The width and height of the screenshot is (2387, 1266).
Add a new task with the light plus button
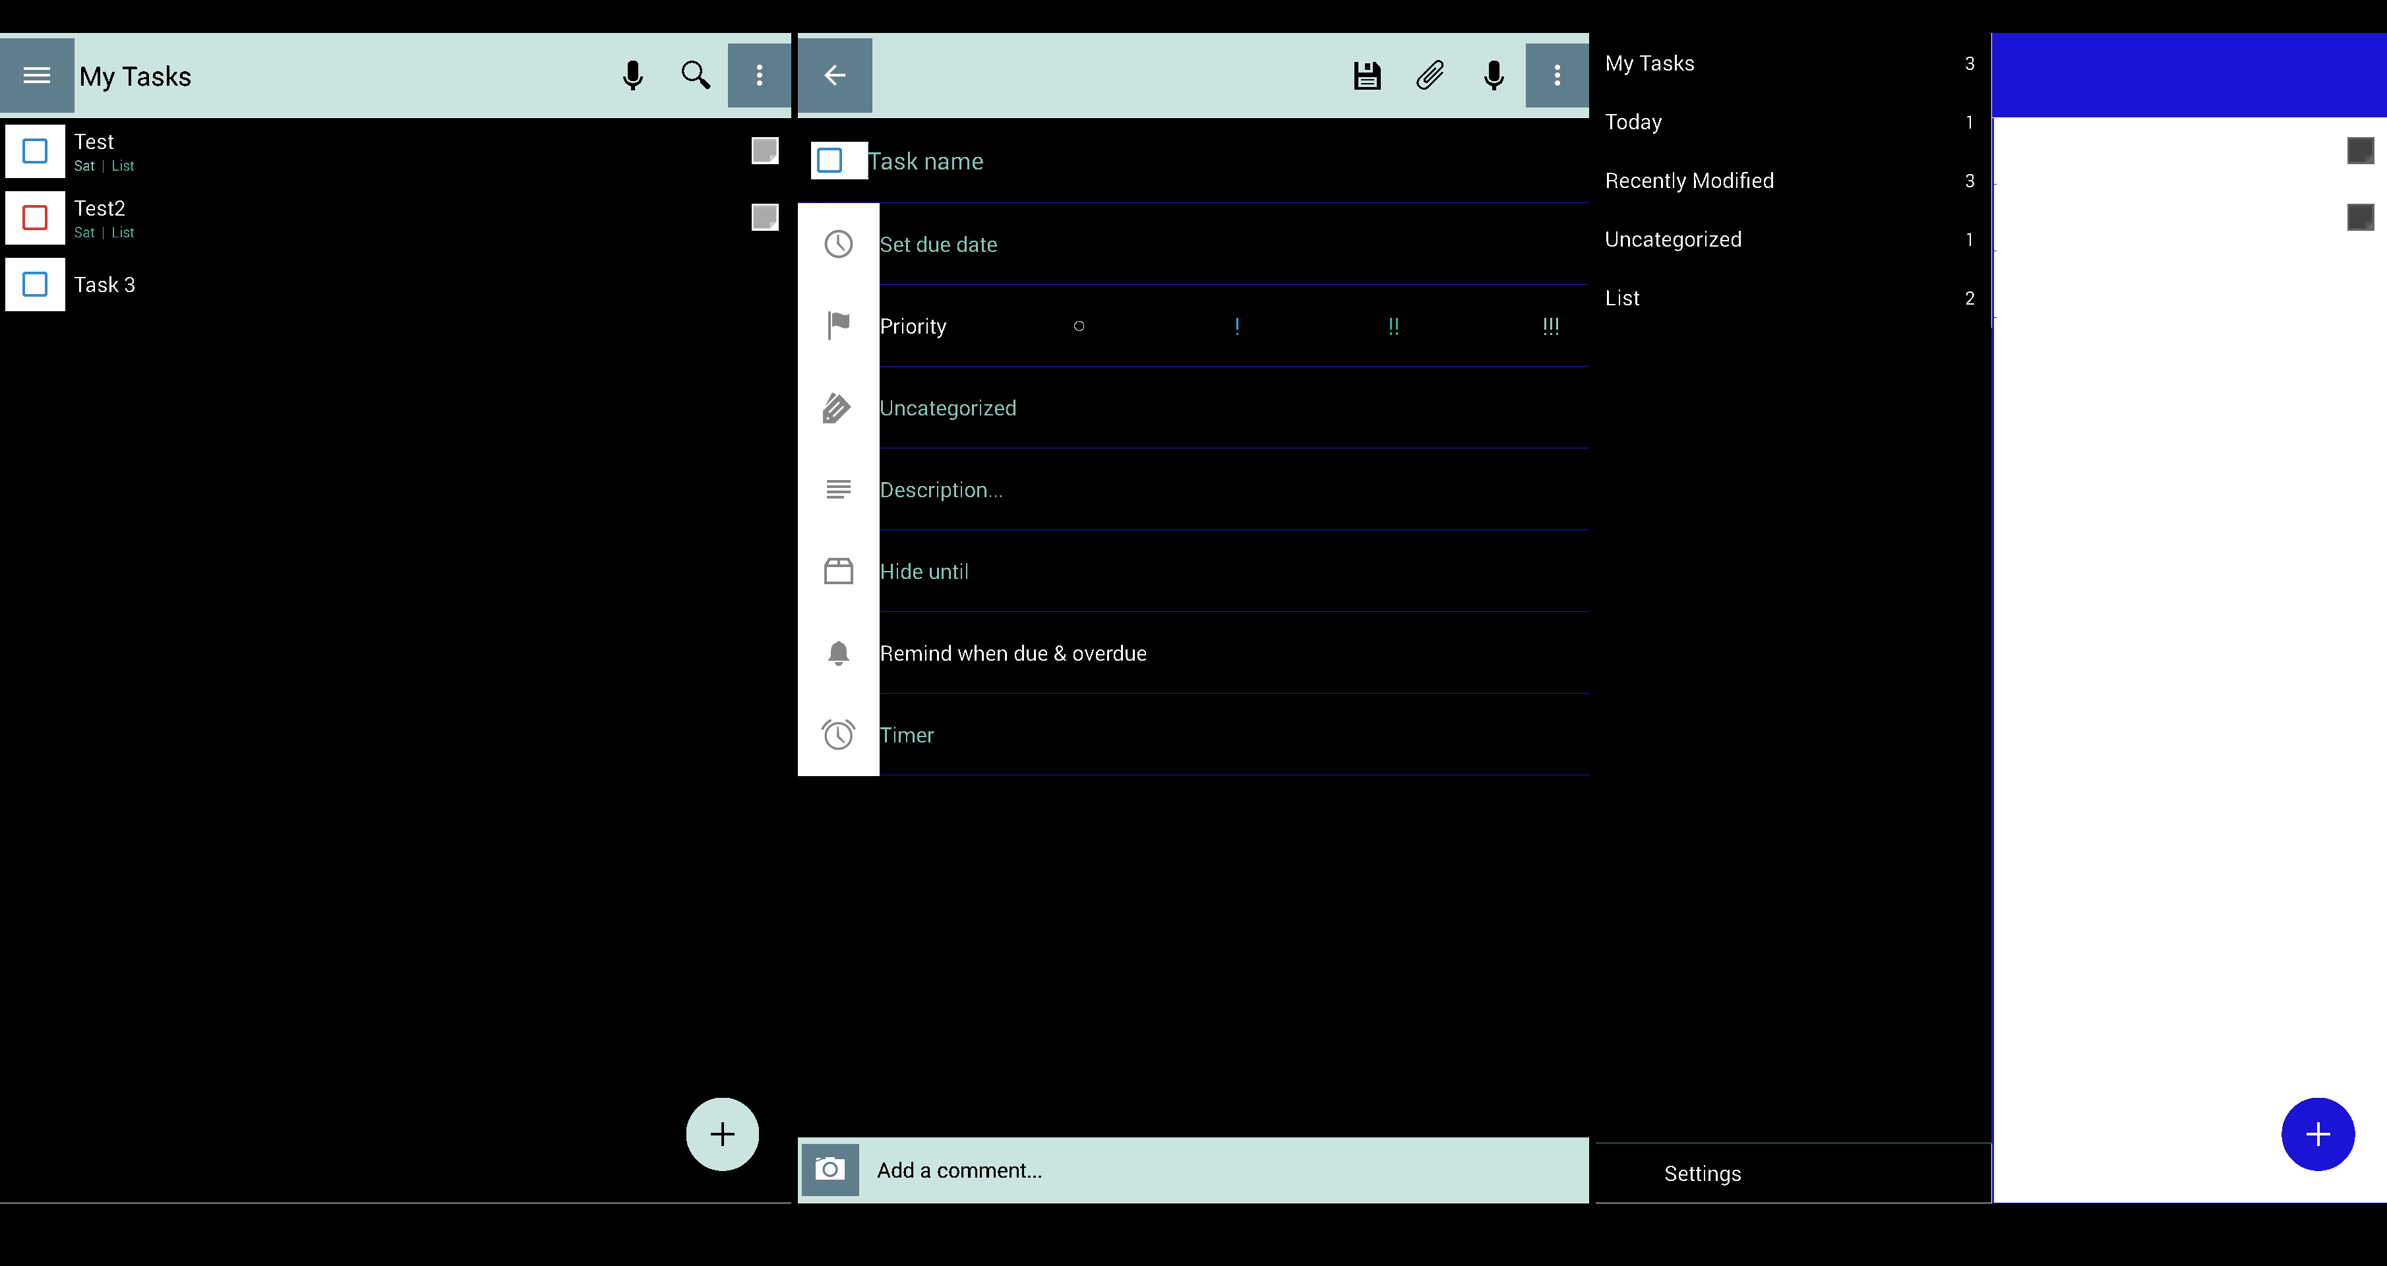[x=723, y=1134]
